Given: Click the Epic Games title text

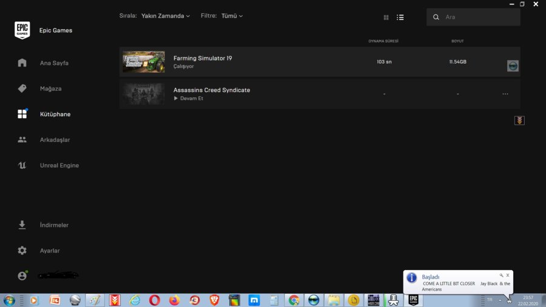Looking at the screenshot, I should tap(56, 30).
